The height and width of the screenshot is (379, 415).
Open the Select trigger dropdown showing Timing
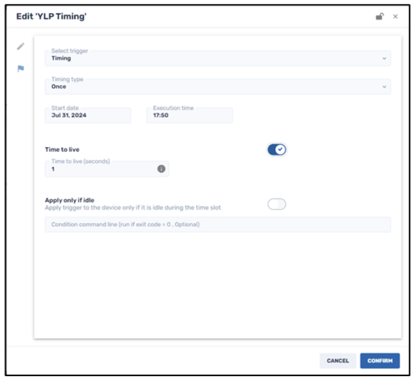[210, 58]
